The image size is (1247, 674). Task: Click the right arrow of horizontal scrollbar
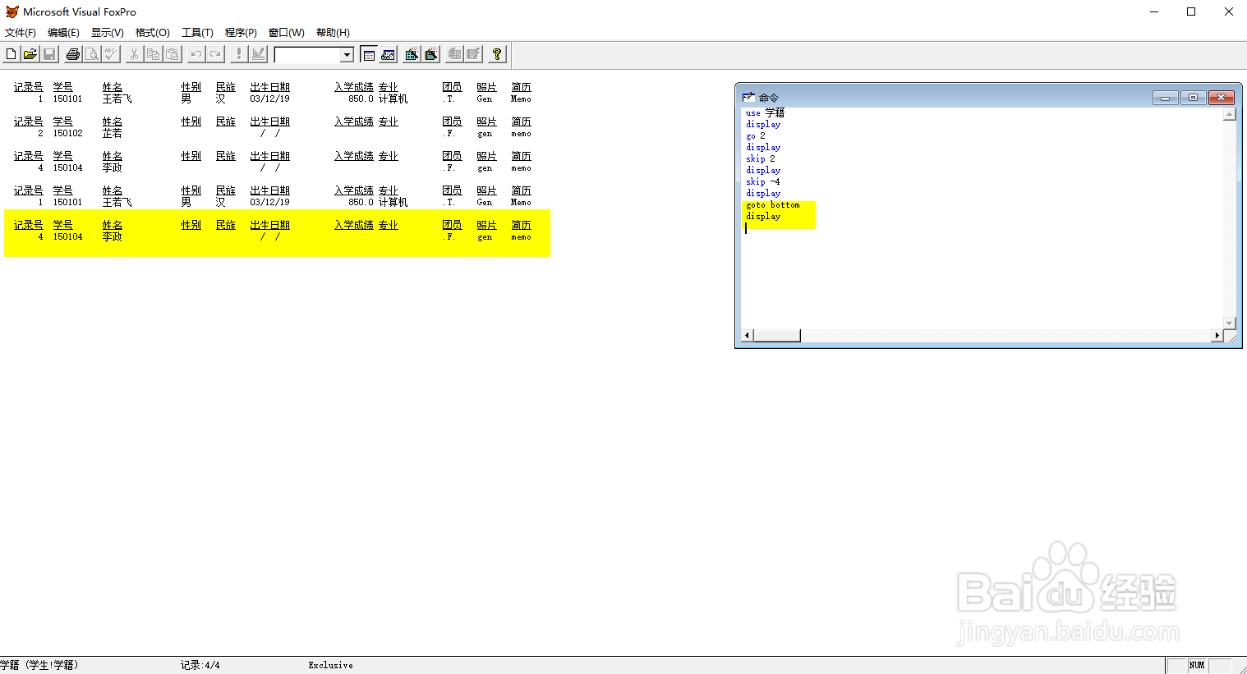click(1217, 336)
